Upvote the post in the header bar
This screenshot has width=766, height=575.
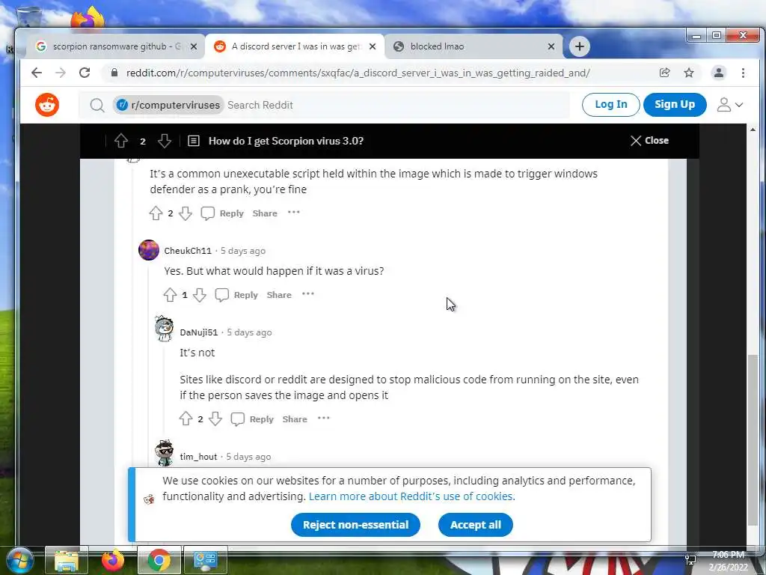click(121, 141)
